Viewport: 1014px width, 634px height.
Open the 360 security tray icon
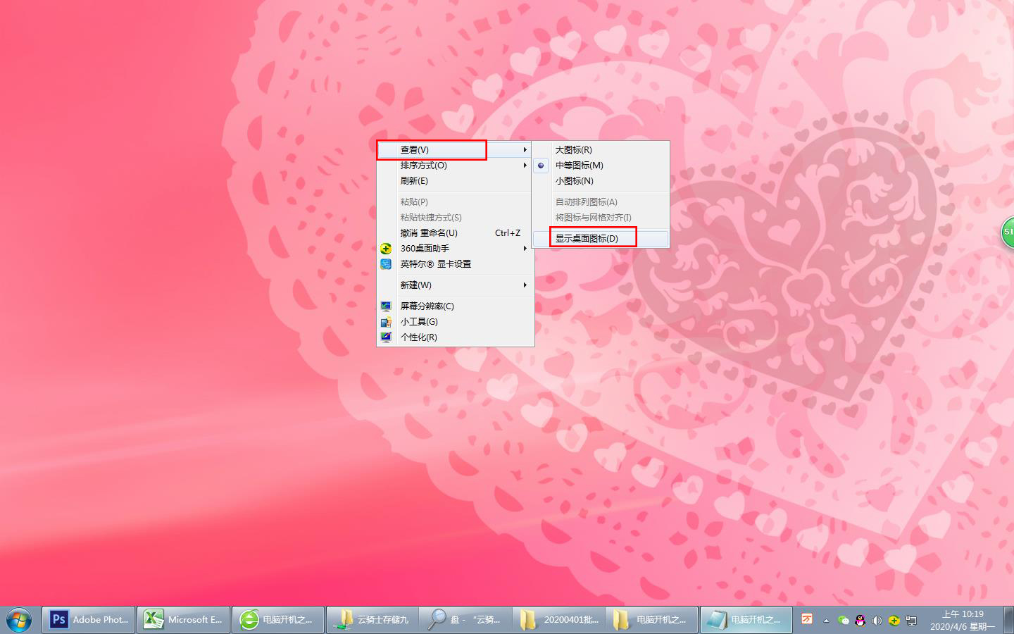[894, 621]
